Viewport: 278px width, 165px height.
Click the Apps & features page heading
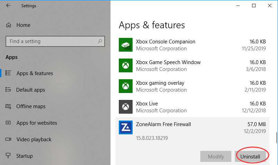click(x=152, y=25)
